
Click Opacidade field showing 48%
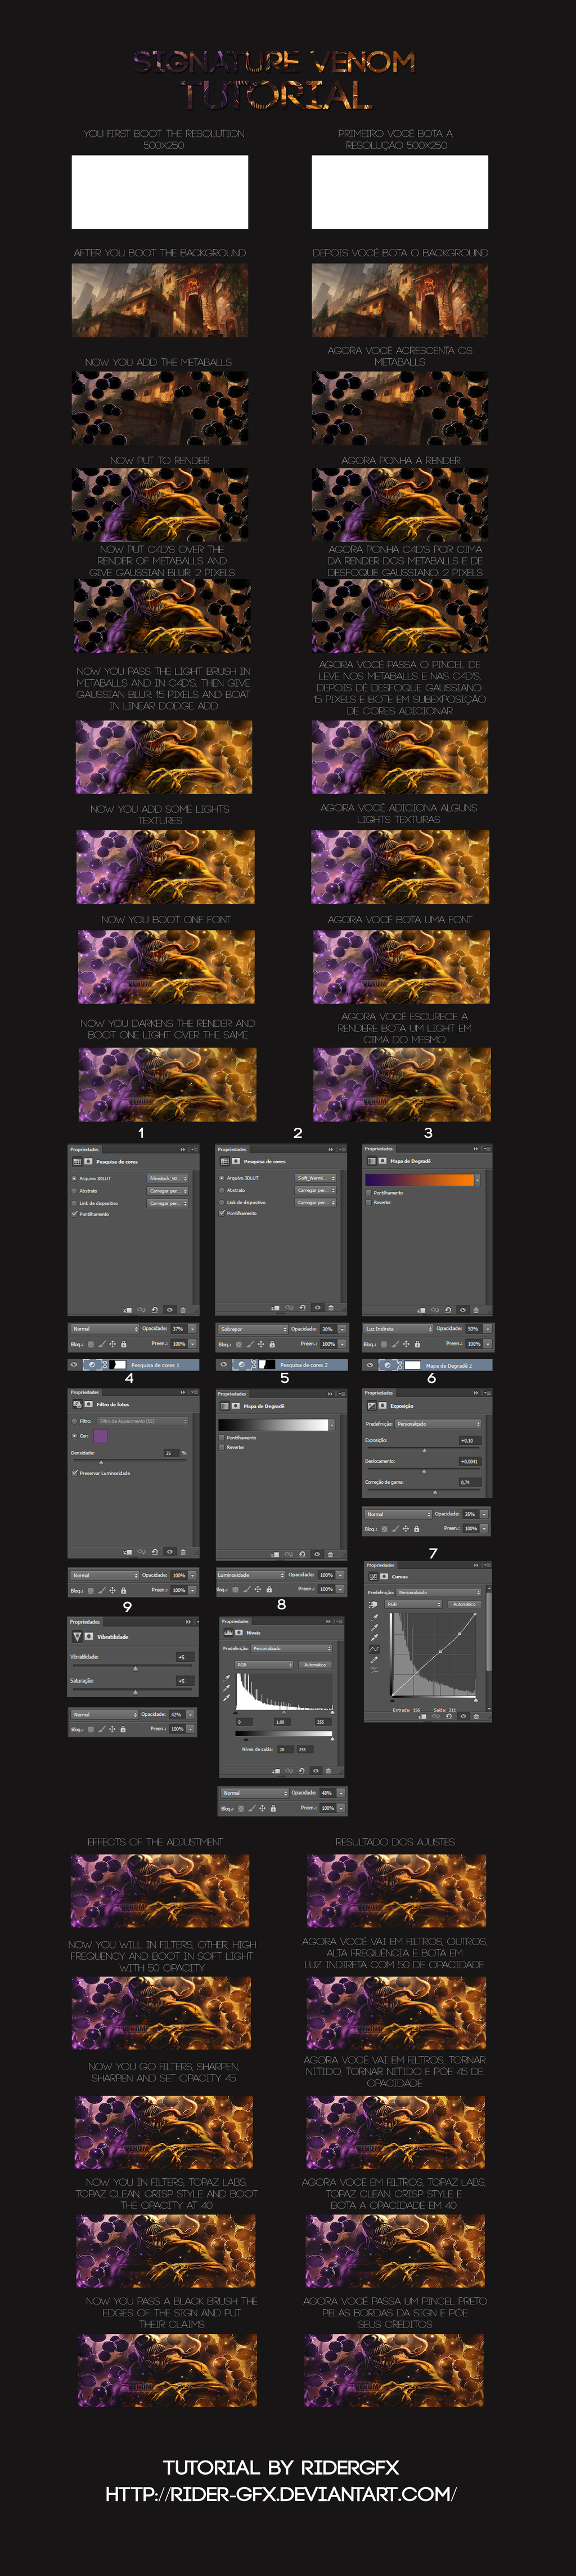327,1793
